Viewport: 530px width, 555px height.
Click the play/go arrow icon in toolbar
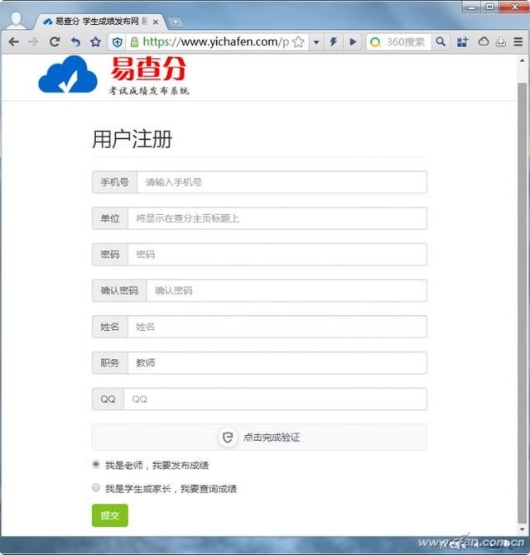[x=353, y=41]
